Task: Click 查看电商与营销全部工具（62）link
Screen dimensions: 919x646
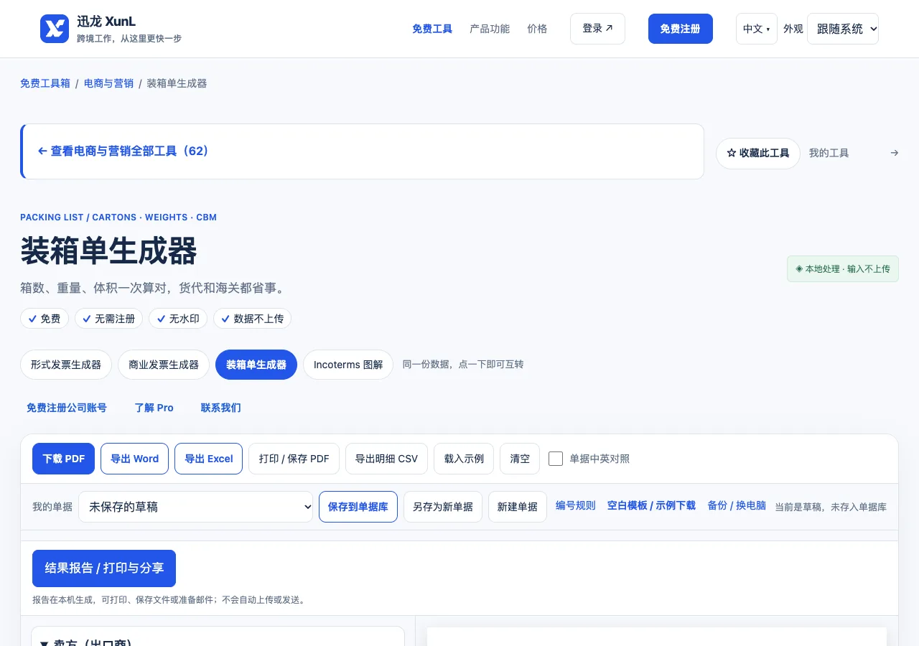Action: (123, 151)
